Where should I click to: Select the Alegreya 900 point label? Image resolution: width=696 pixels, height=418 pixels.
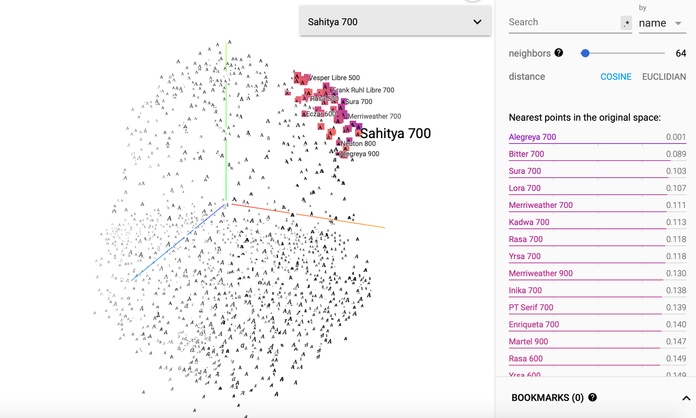(360, 154)
